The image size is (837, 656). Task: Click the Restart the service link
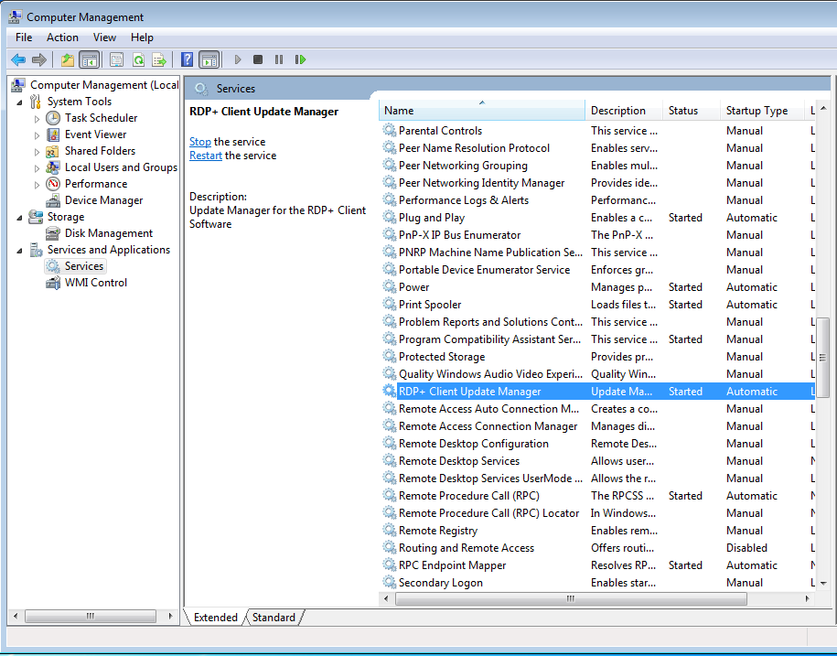tap(205, 156)
